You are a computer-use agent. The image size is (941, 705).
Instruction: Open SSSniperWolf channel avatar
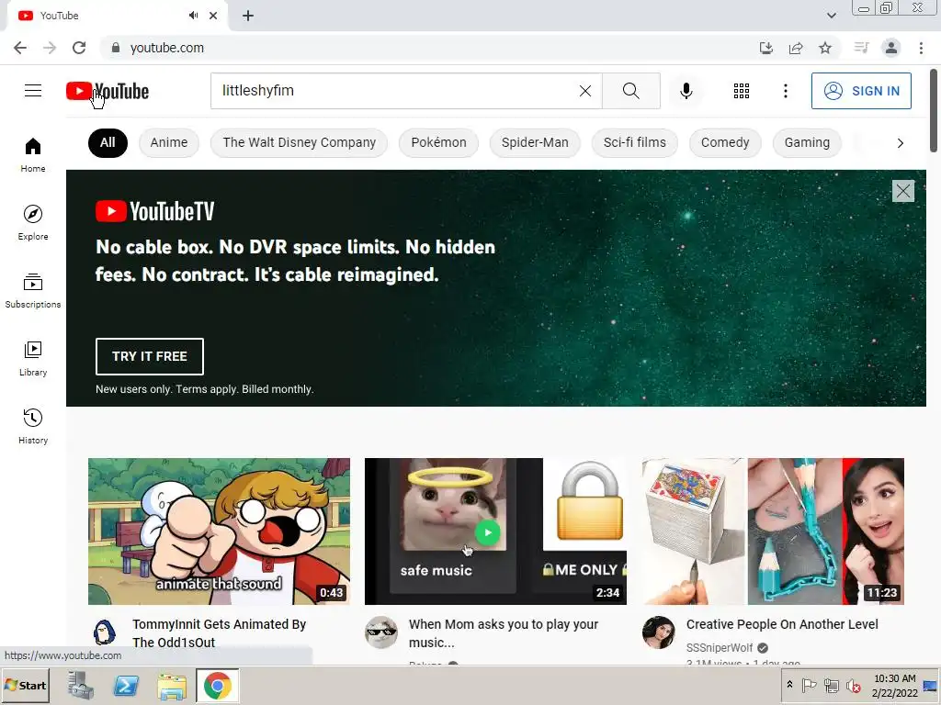658,632
